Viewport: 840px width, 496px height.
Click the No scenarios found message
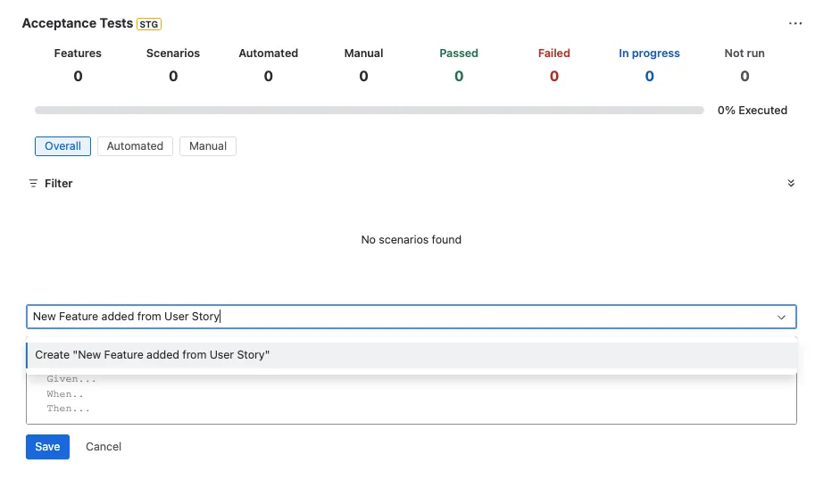click(x=411, y=240)
